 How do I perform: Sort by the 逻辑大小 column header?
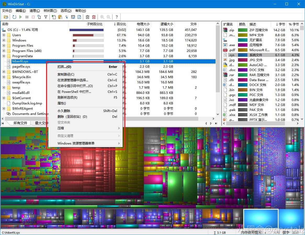(163, 24)
